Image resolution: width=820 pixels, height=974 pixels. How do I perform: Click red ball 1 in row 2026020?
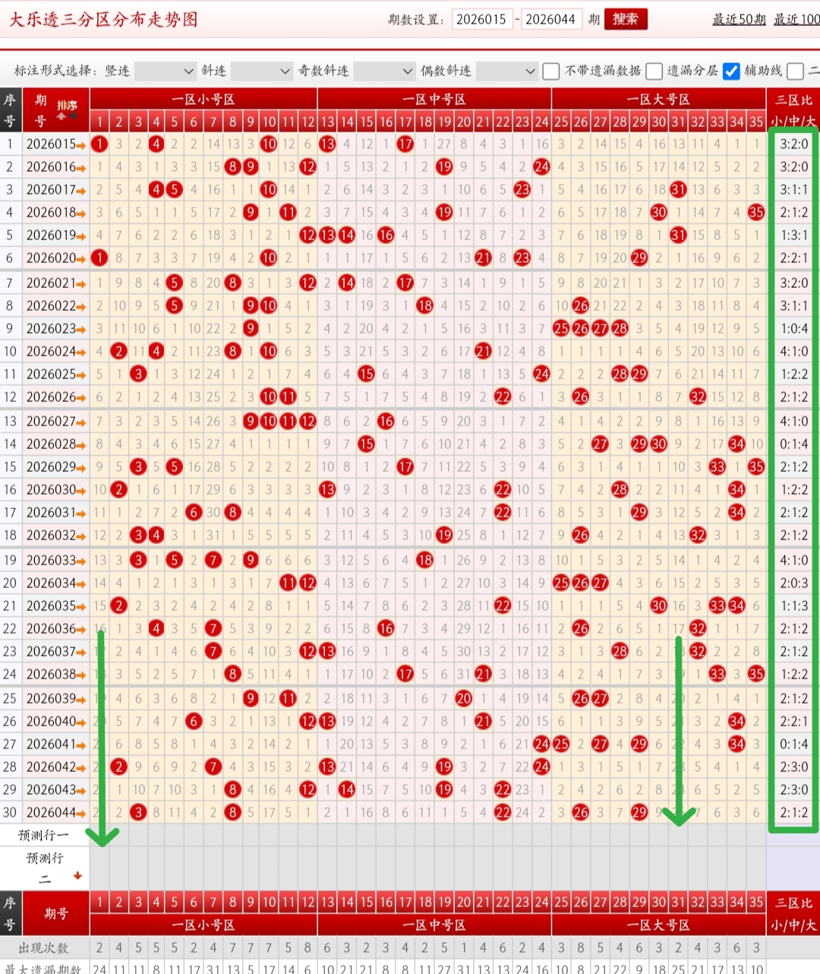coord(99,258)
